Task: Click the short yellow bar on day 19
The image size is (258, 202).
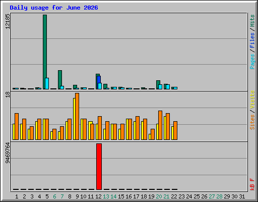Action: coord(150,137)
